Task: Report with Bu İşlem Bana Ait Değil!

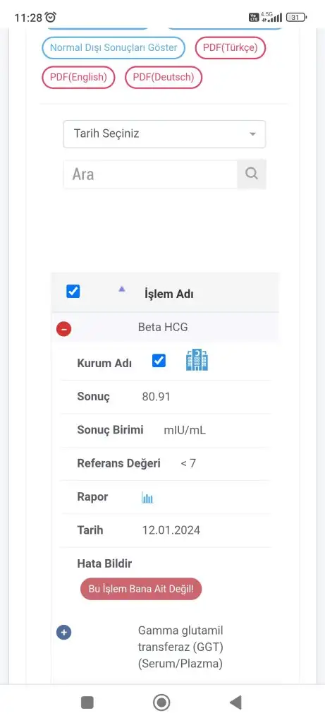Action: pos(141,589)
